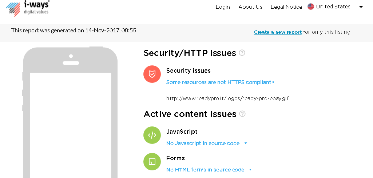Expand the No HTML forms in source code arrow
Viewport: 373px width, 178px height.
pyautogui.click(x=250, y=170)
